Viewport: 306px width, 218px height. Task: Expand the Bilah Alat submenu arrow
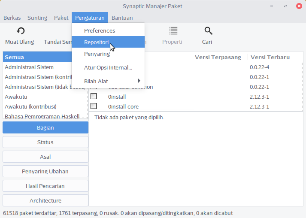point(139,81)
